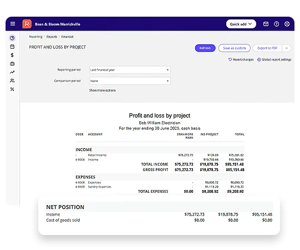
Task: Open the Comparison period dropdown
Action: 130,81
